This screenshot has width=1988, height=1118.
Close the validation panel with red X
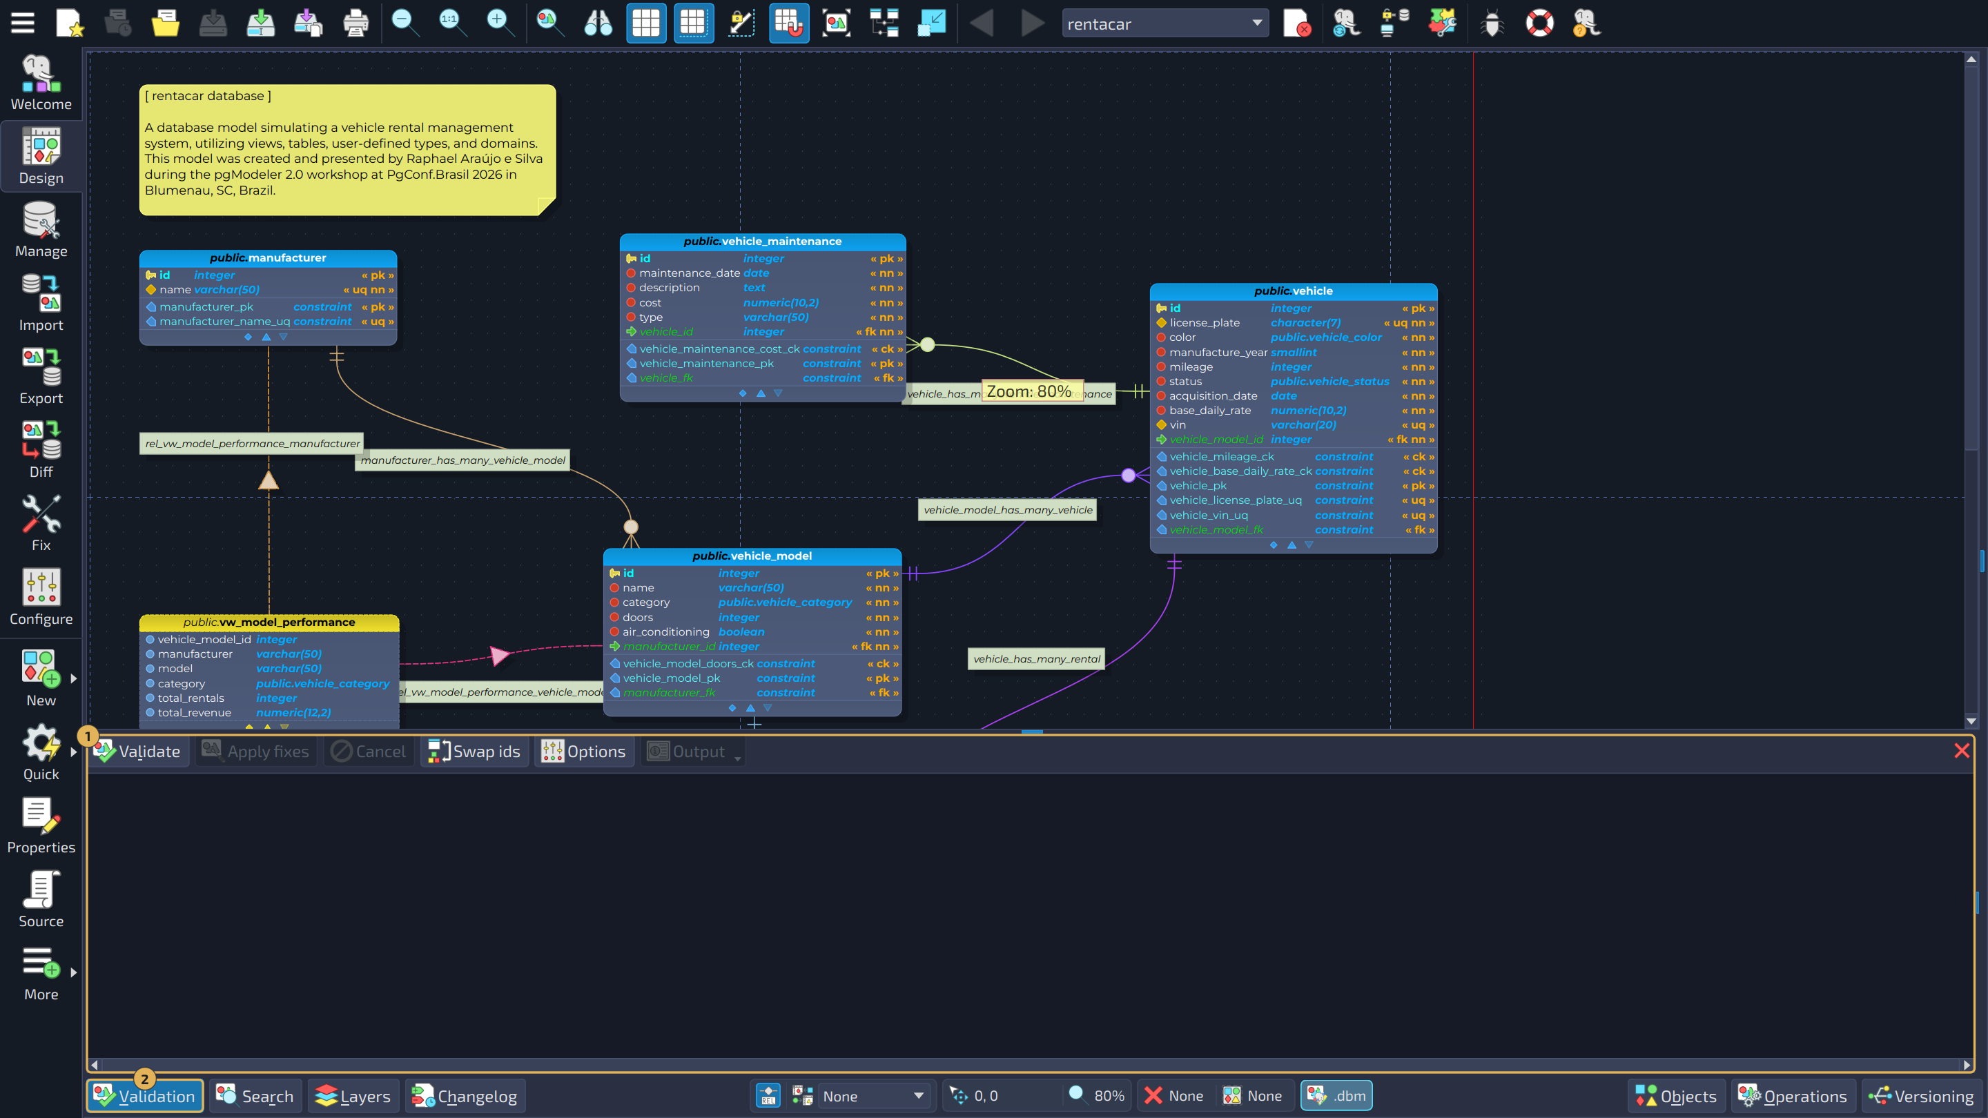(1962, 751)
